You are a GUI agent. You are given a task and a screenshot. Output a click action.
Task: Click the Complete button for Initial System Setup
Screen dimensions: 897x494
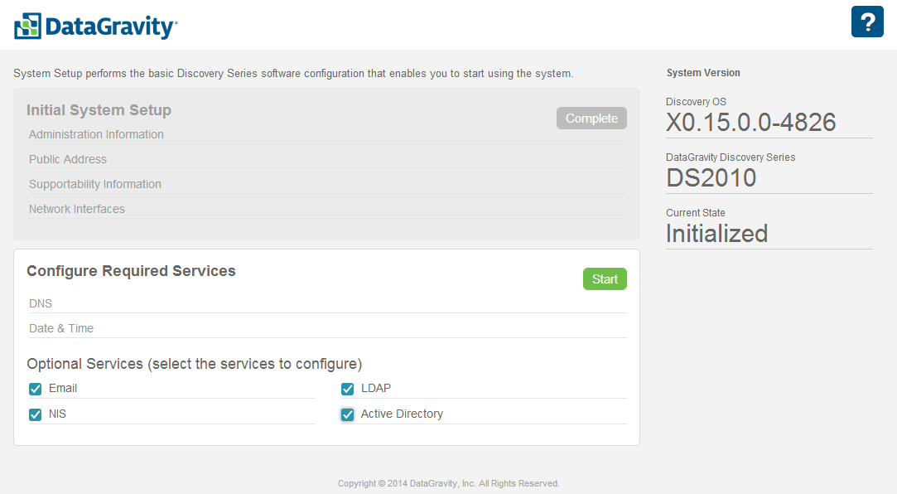click(x=591, y=118)
